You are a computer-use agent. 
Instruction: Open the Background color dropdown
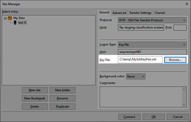click(x=143, y=76)
